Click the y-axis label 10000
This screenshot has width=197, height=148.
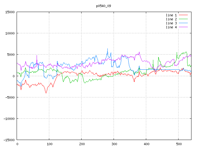(x=10, y=33)
